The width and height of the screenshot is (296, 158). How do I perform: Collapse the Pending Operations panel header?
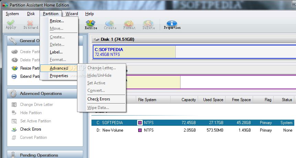point(45,155)
